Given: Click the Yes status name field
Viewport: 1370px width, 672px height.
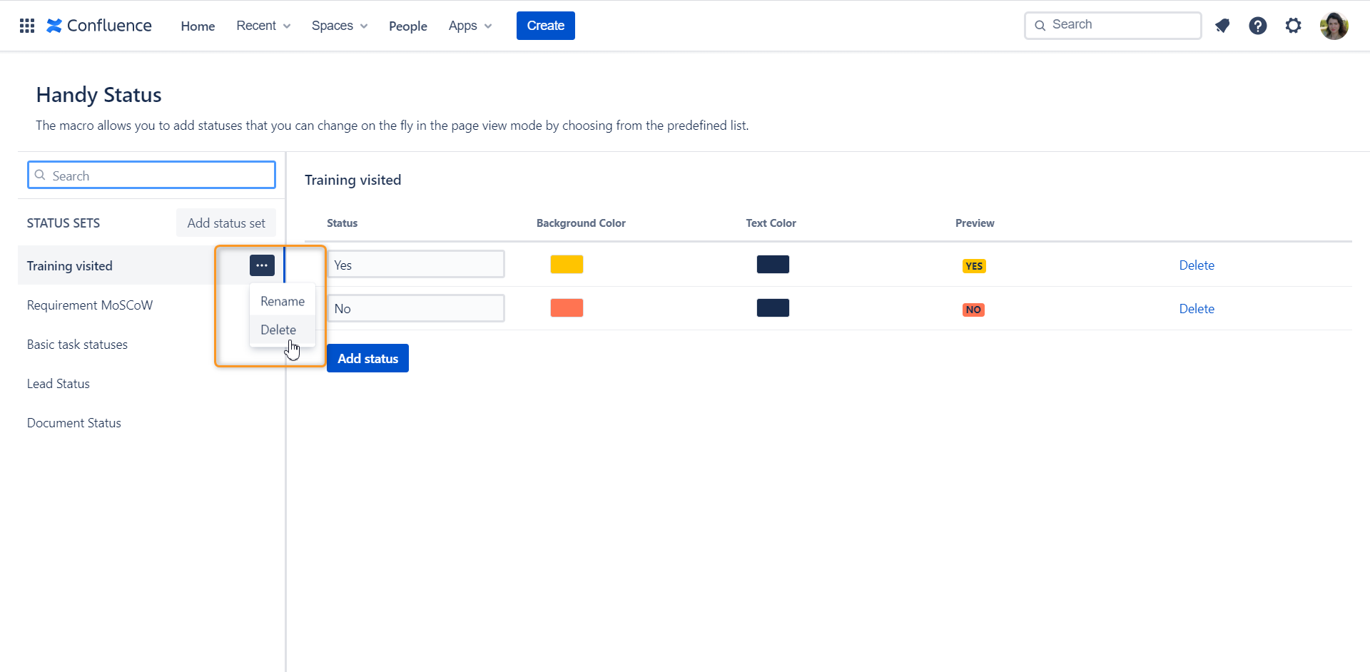Looking at the screenshot, I should pos(416,264).
